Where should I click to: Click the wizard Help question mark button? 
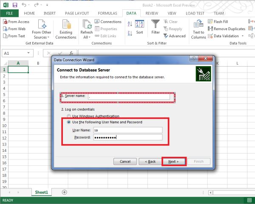pyautogui.click(x=194, y=59)
